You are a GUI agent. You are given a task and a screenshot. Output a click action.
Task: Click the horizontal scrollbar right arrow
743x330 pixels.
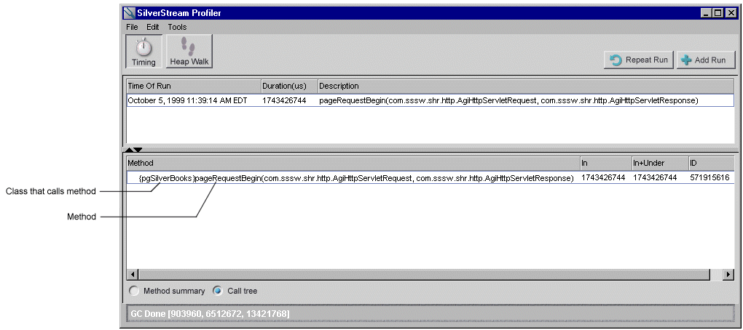coord(728,274)
